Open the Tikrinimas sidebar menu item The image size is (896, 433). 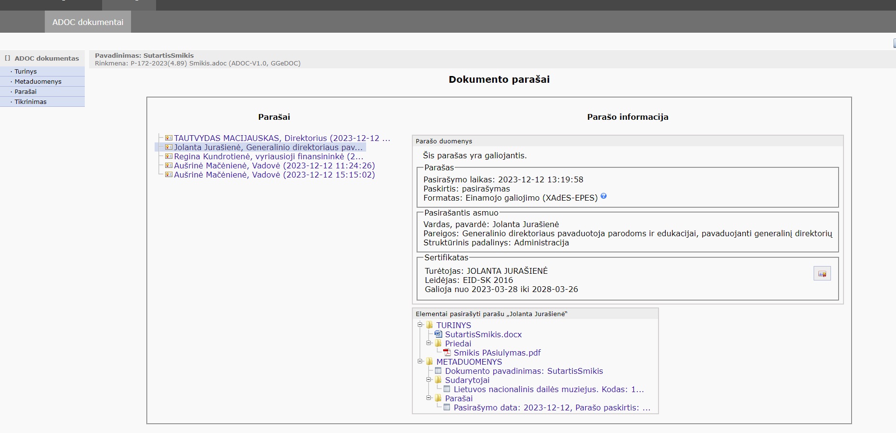[30, 102]
